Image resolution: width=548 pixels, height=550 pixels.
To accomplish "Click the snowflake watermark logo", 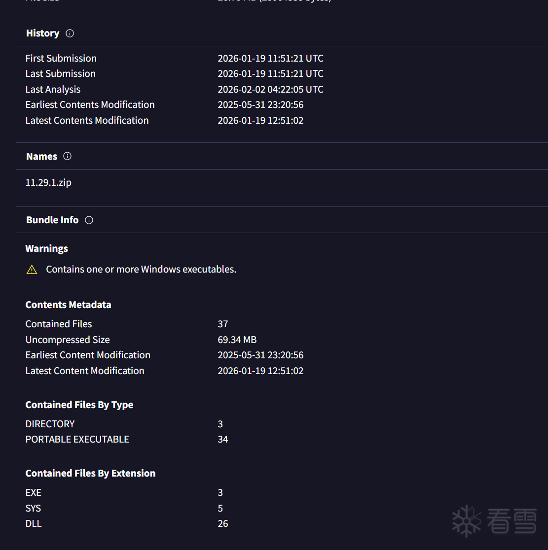I will tap(466, 521).
